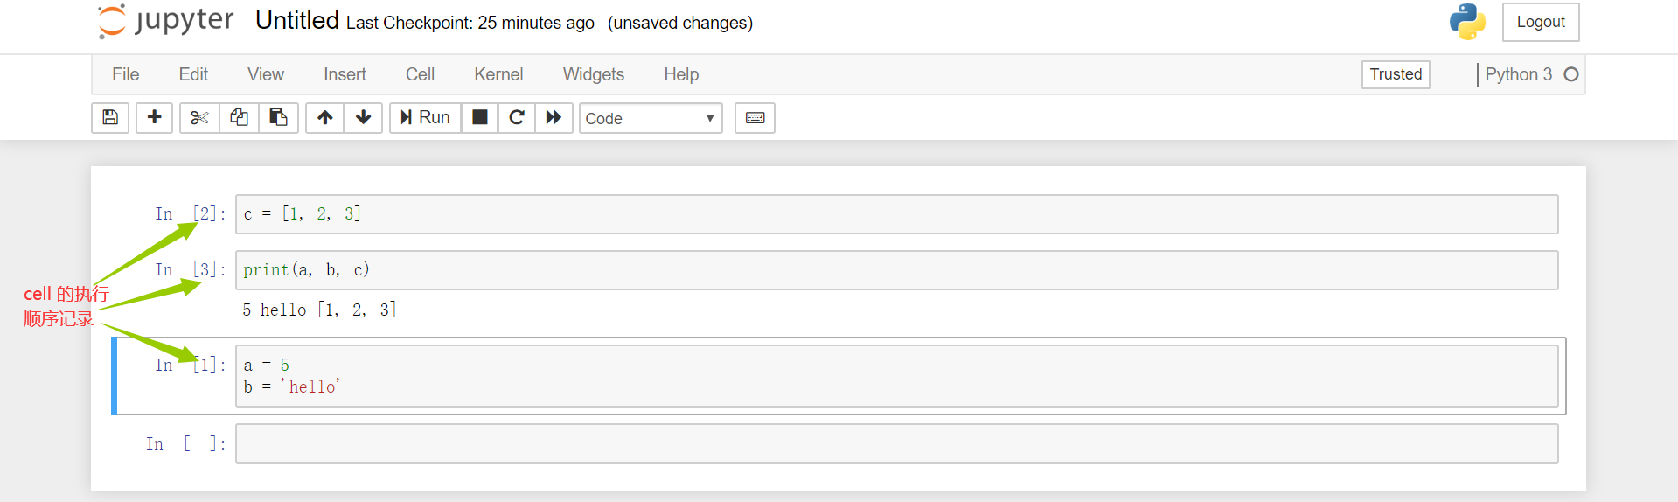Move selected cell down arrow
The width and height of the screenshot is (1678, 502).
coord(364,117)
